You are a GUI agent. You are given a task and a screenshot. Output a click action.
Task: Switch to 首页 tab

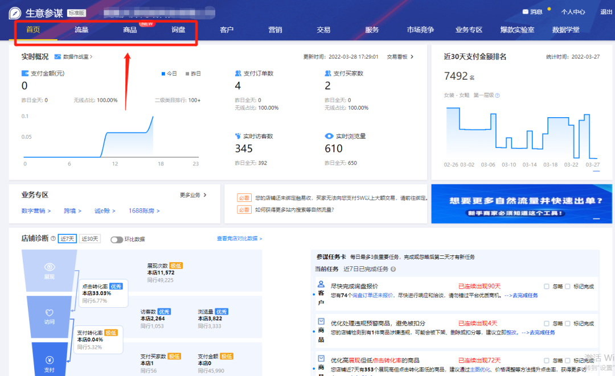pos(33,30)
